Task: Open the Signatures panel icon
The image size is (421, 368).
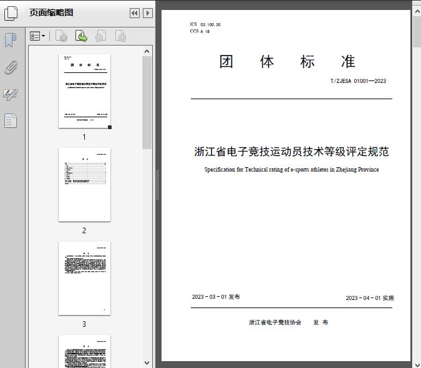Action: (x=11, y=94)
